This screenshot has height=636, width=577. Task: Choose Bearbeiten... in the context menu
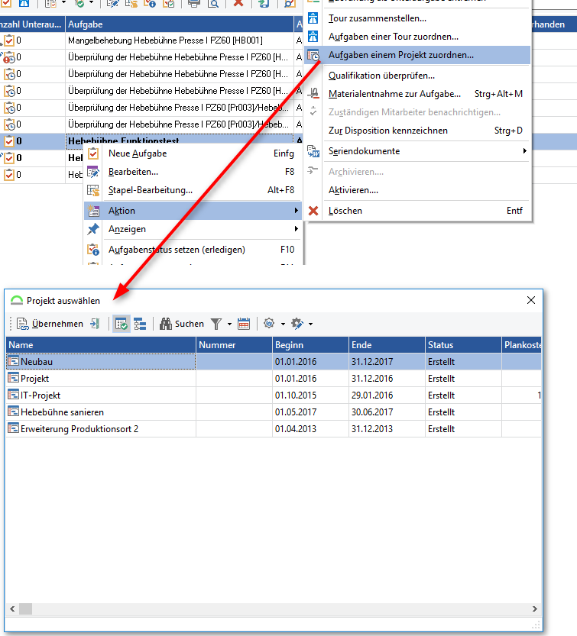[193, 172]
